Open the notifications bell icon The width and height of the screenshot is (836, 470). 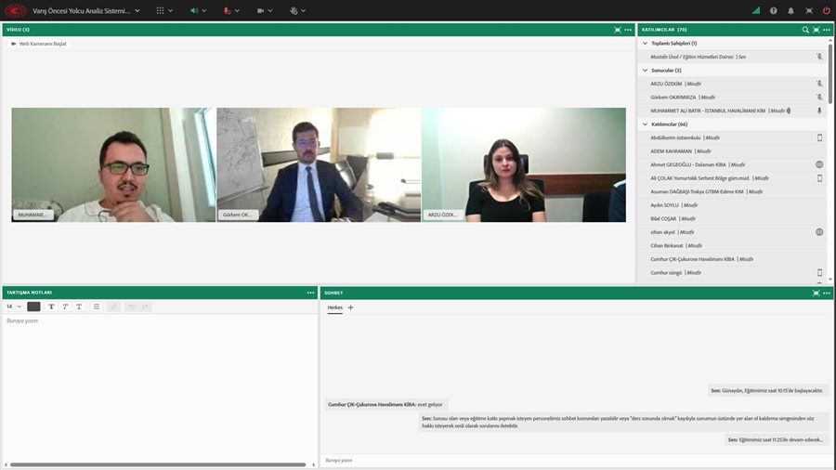pos(790,10)
